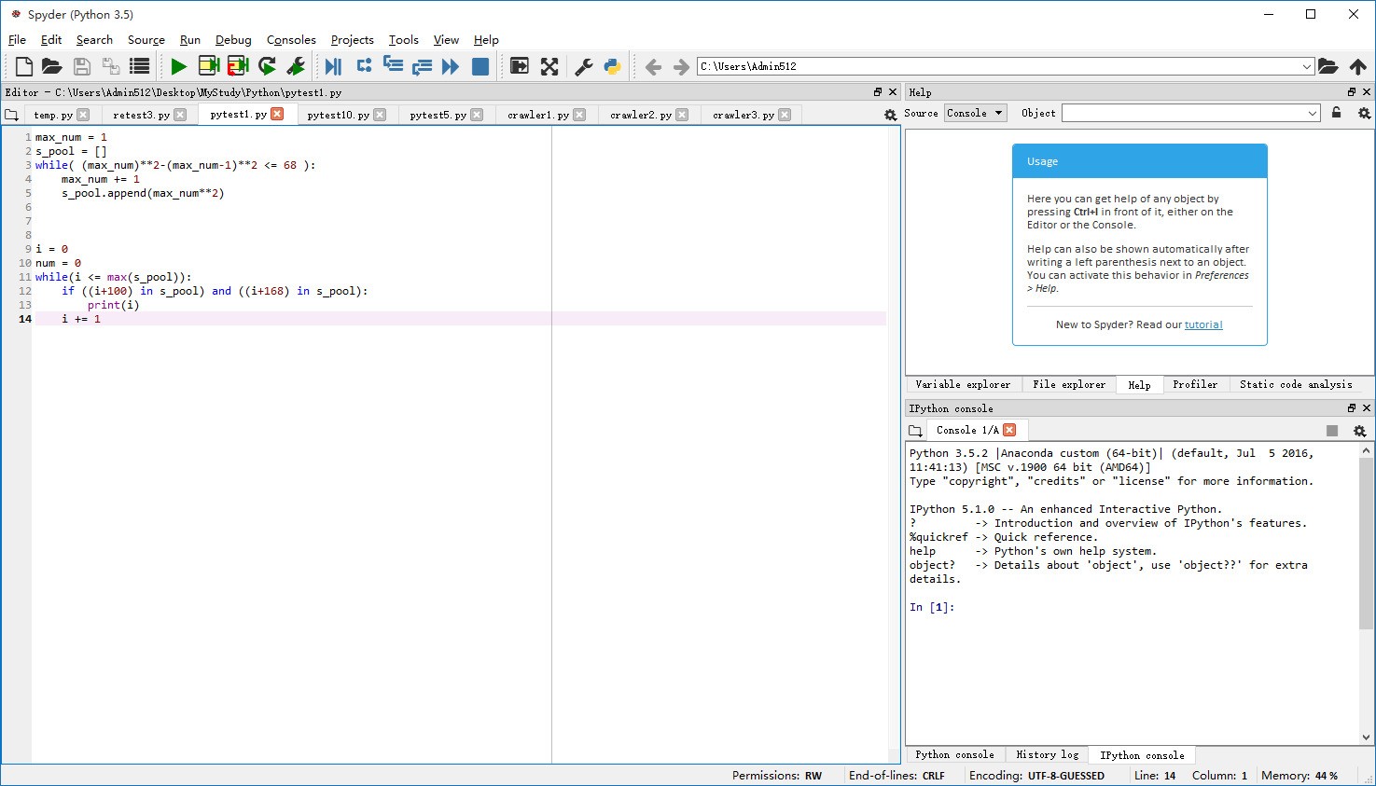Switch to the crawler1.py editor tab
Viewport: 1376px width, 786px height.
point(537,115)
